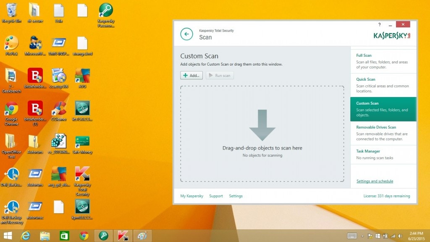Open the My Kaspersky link
Viewport: 430px width, 242px height.
point(191,196)
